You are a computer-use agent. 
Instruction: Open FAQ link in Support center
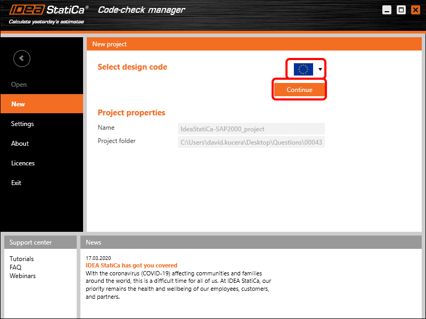click(15, 267)
